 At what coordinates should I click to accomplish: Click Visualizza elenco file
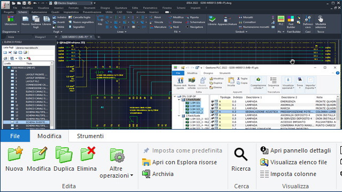tap(293, 162)
